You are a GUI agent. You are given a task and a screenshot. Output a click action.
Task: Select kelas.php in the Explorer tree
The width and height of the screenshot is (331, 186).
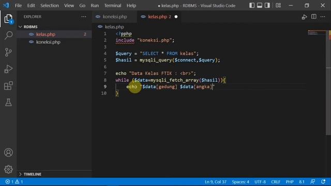click(54, 35)
